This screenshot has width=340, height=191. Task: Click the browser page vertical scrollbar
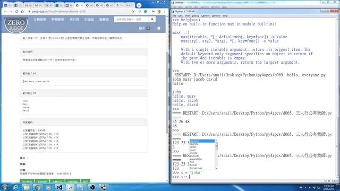tap(167, 93)
